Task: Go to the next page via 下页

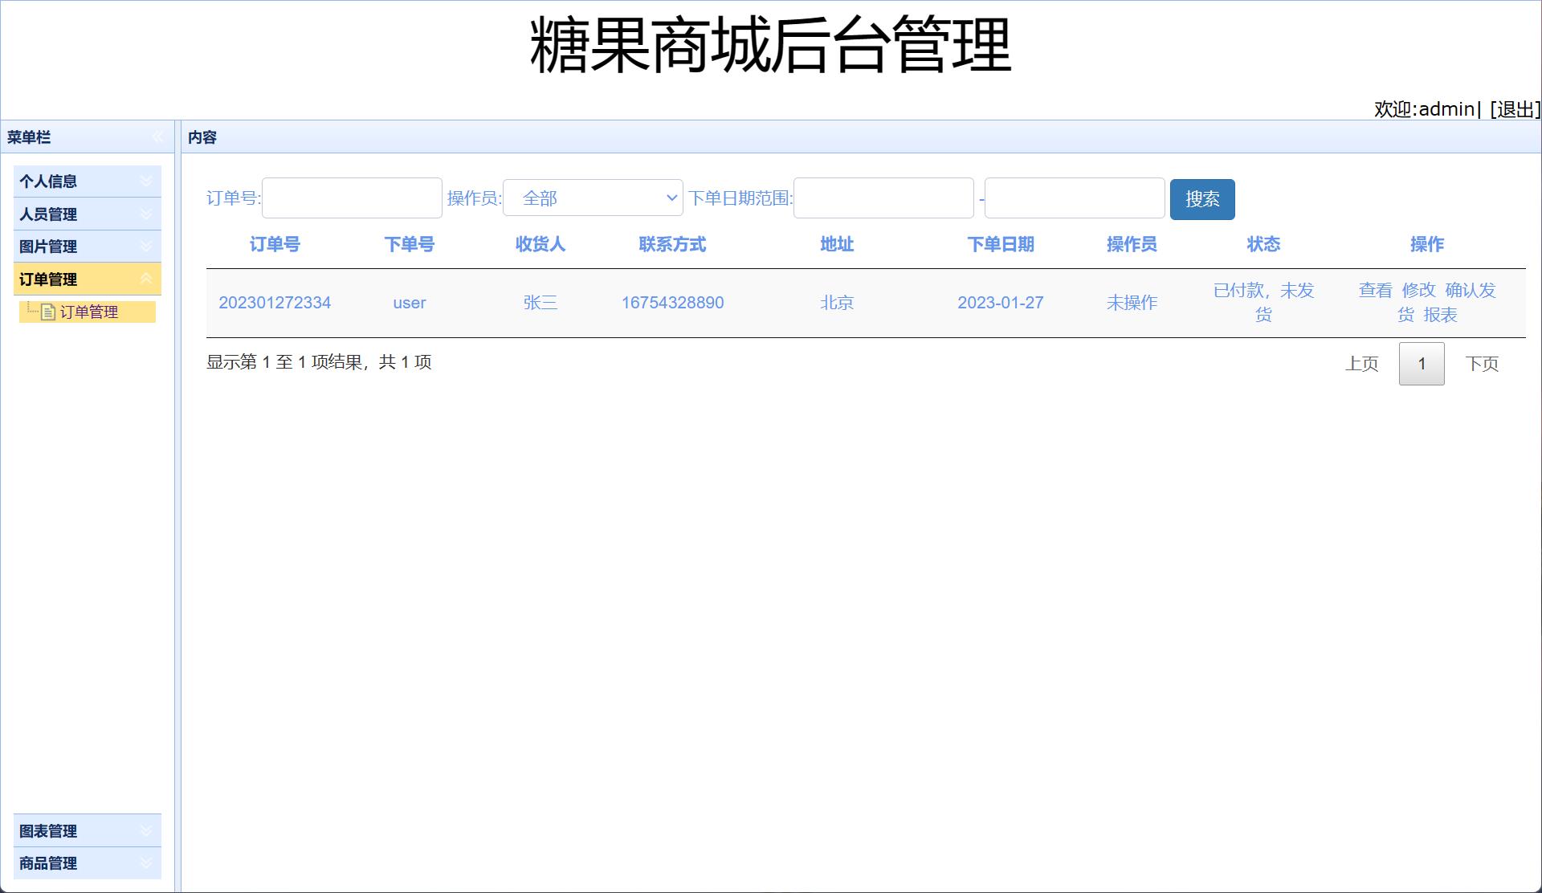Action: [x=1483, y=363]
